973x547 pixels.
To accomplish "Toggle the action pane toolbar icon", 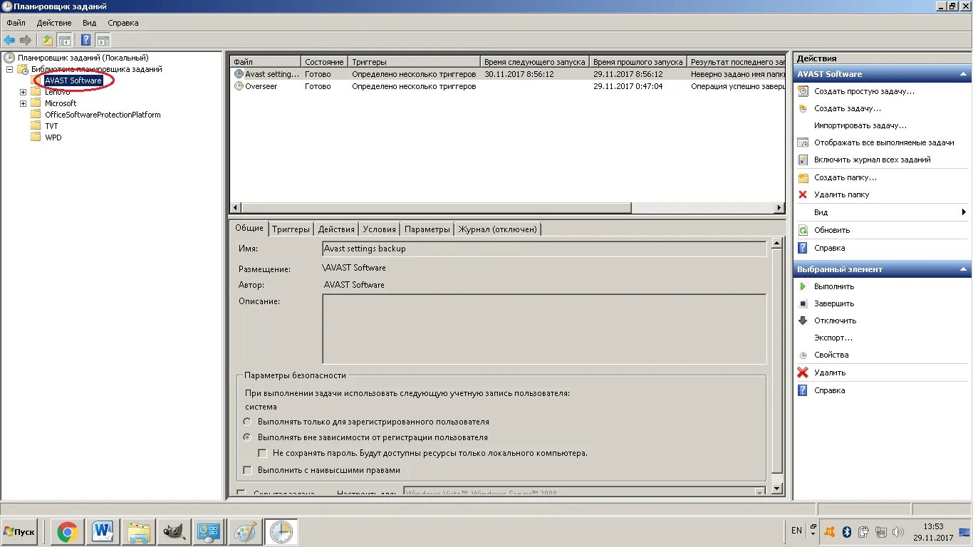I will tap(103, 40).
